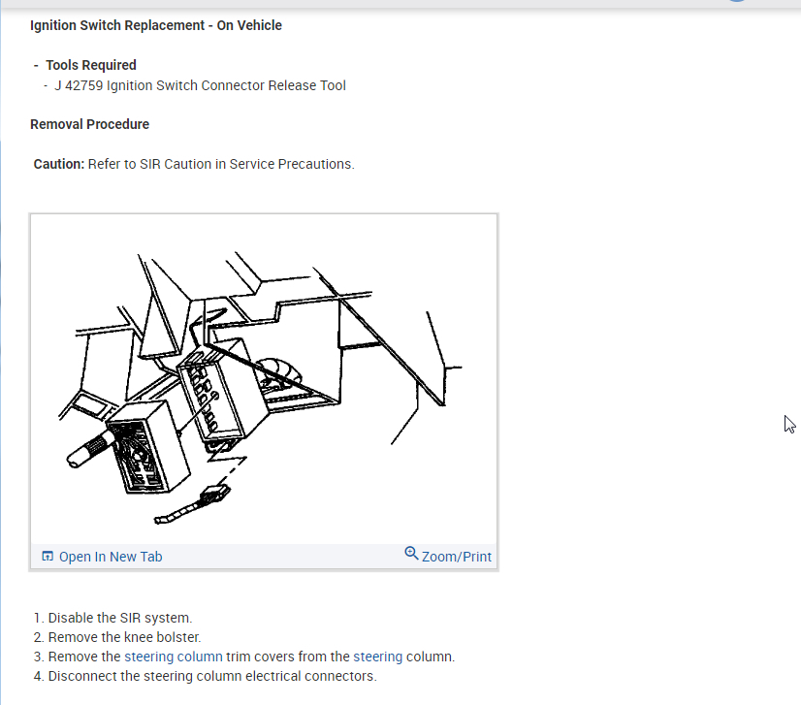The height and width of the screenshot is (705, 801).
Task: Click step 'Remove the knee bolster.'
Action: pos(125,637)
